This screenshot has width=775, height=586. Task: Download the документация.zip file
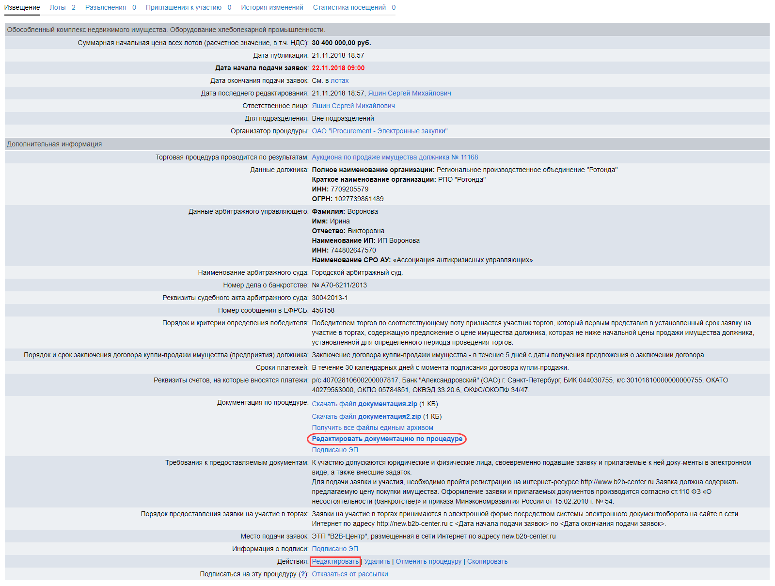[x=364, y=404]
